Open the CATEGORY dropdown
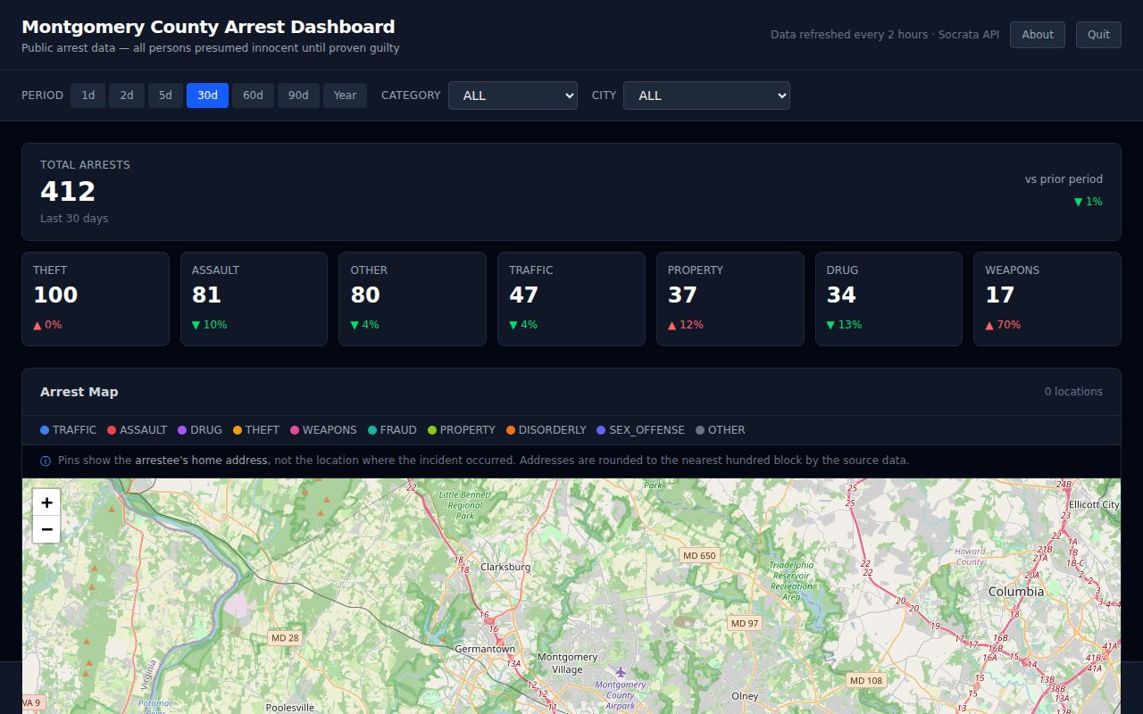The image size is (1143, 714). click(513, 95)
